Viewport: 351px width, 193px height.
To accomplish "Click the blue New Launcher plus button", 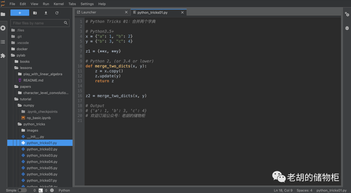I will click(x=20, y=13).
